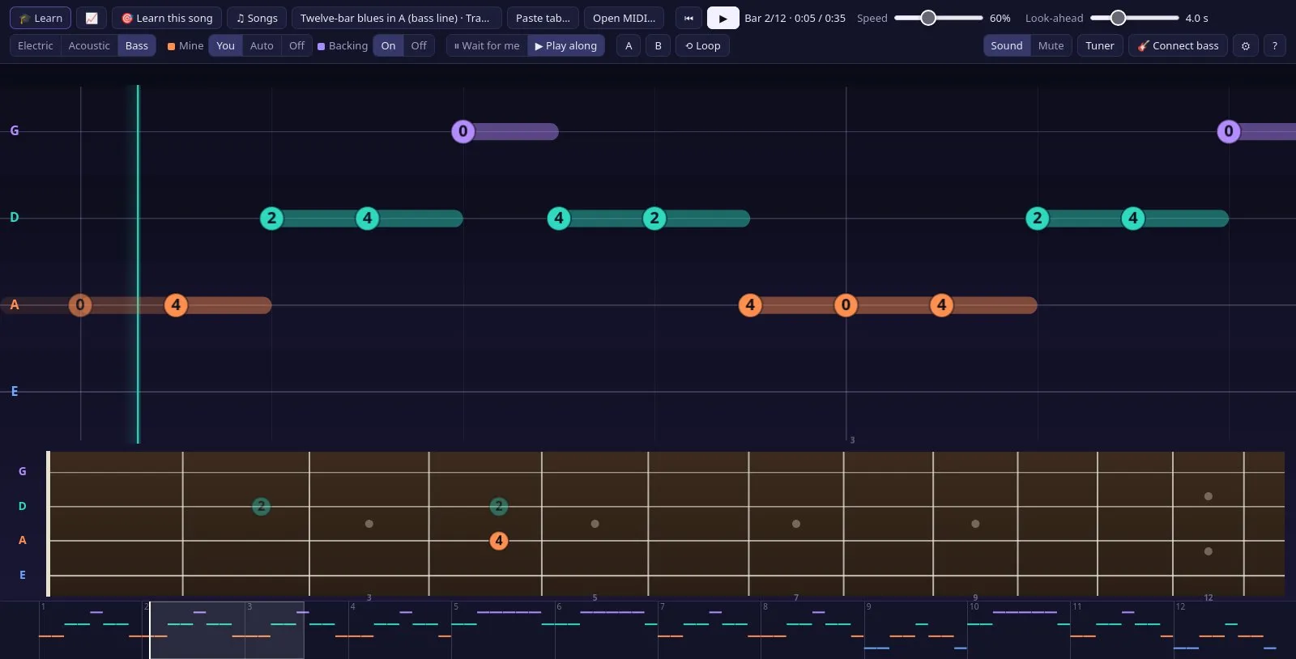This screenshot has width=1296, height=659.
Task: Click the Learn mode button
Action: pos(40,18)
